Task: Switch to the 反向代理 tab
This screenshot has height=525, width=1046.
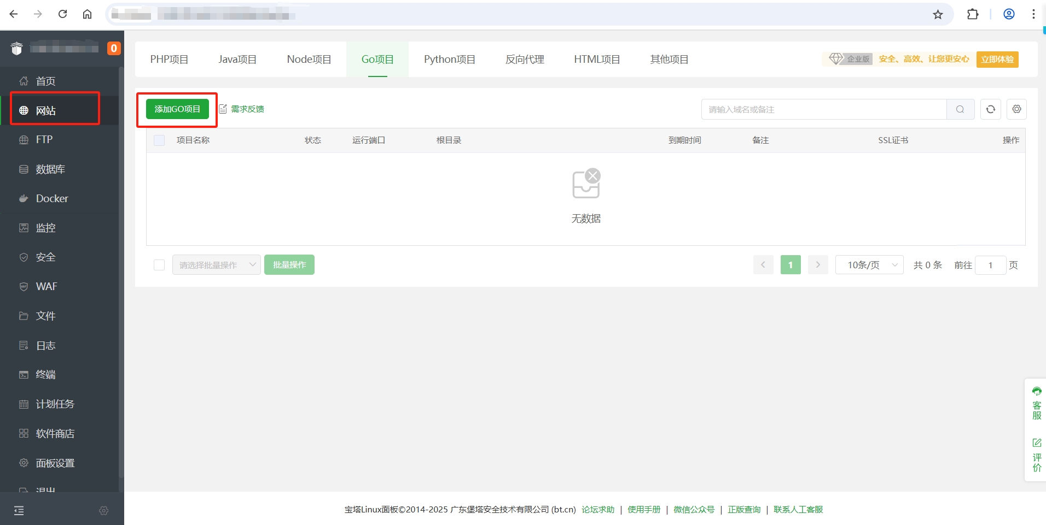Action: tap(524, 60)
